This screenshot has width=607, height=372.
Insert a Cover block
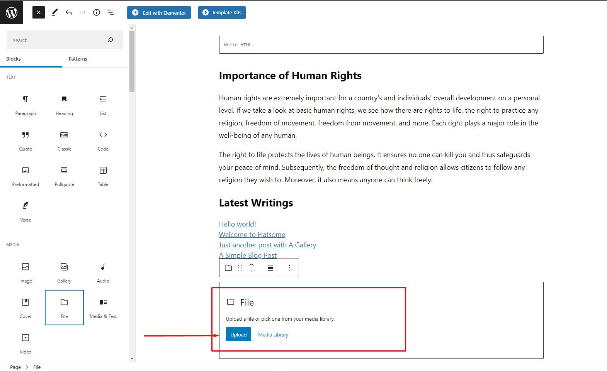(26, 308)
